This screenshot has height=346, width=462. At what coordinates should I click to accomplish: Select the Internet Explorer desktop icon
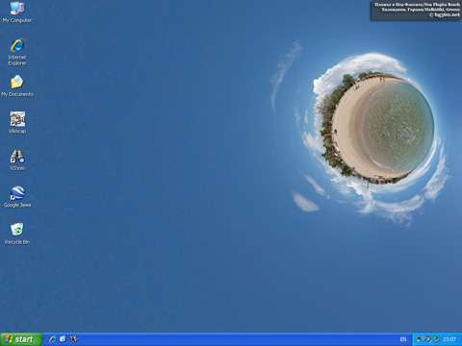tap(17, 52)
